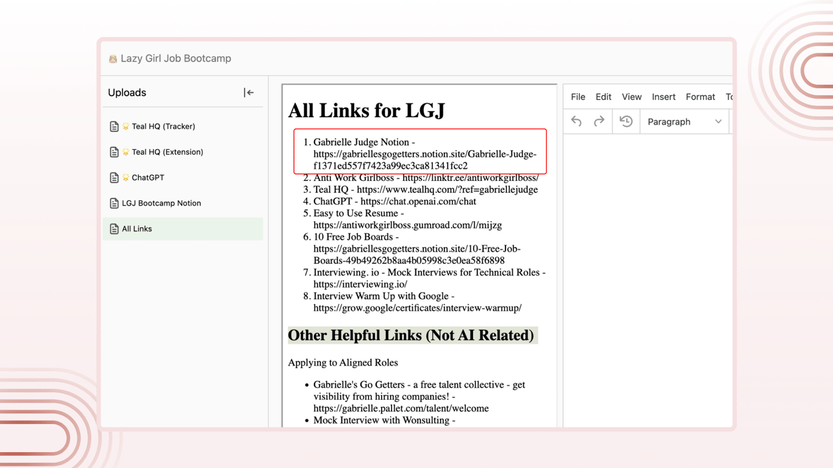Click the text Anti Work Girlboss

pos(353,178)
